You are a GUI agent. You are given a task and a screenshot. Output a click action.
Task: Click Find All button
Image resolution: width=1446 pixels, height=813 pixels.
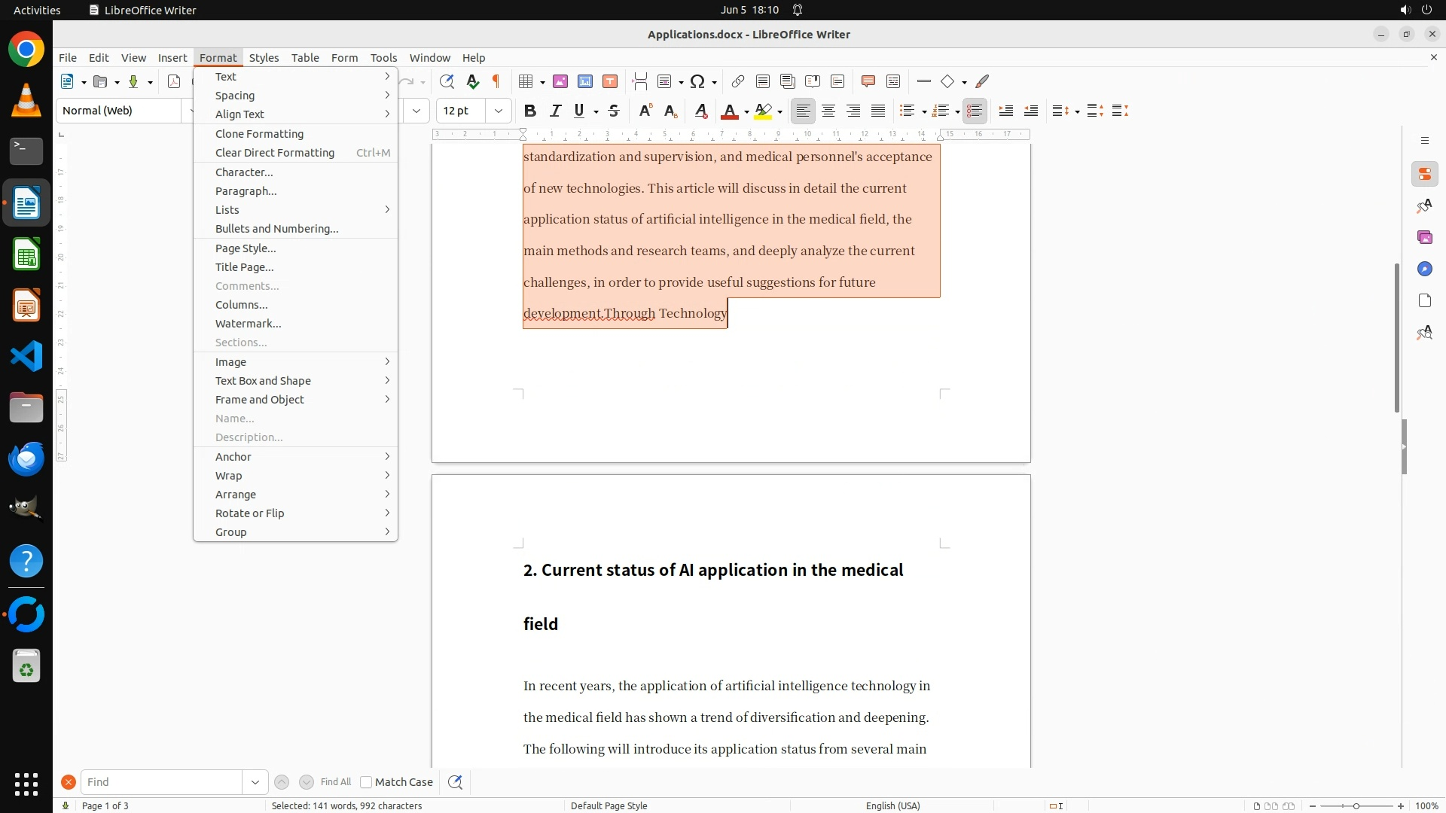335,782
